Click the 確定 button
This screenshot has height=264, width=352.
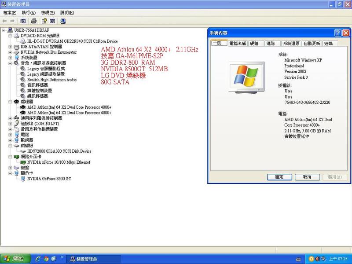point(279,177)
